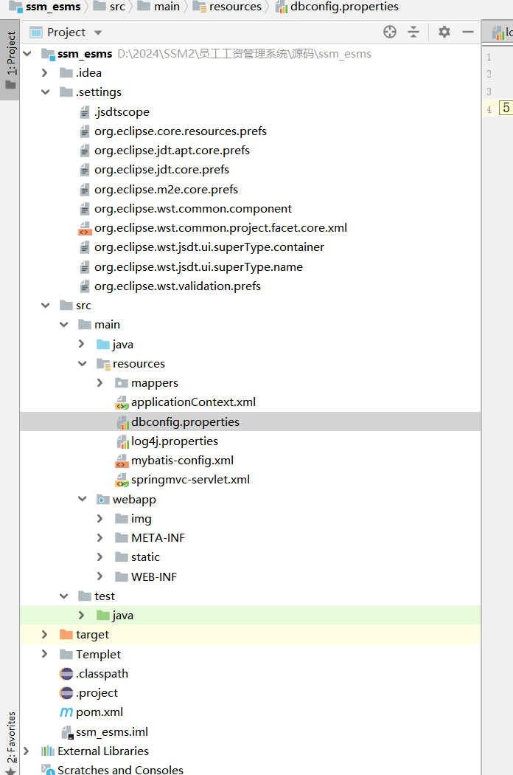
Task: Expand the .idea folder
Action: (x=45, y=73)
